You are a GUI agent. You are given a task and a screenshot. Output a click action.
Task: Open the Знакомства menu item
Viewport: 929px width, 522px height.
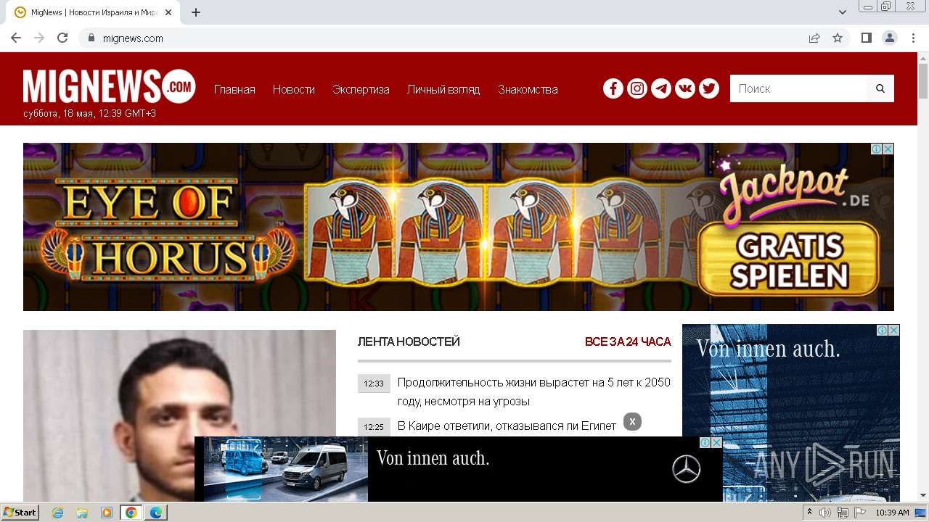pos(528,89)
